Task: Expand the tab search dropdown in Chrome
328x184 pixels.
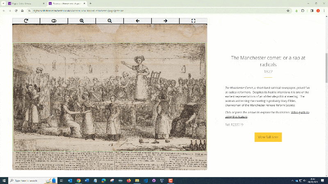Action: [x=3, y=4]
